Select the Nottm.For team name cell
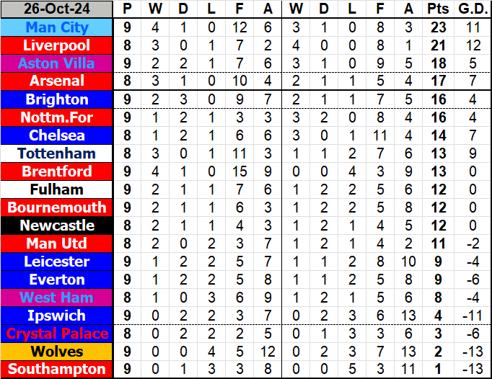Viewport: 492px width, 379px height. click(57, 117)
